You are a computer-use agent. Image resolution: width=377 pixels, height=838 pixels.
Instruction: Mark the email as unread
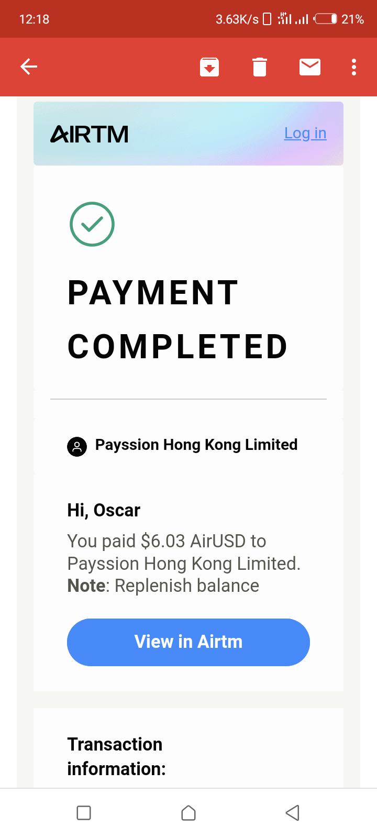[x=310, y=67]
